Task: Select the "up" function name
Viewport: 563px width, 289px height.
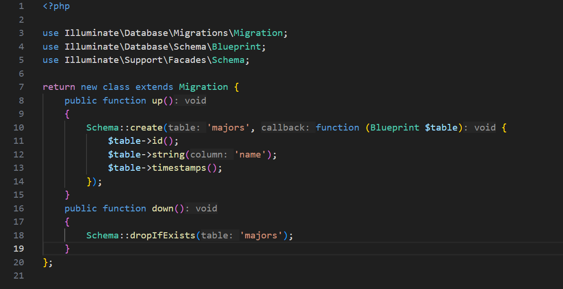Action: click(x=157, y=101)
